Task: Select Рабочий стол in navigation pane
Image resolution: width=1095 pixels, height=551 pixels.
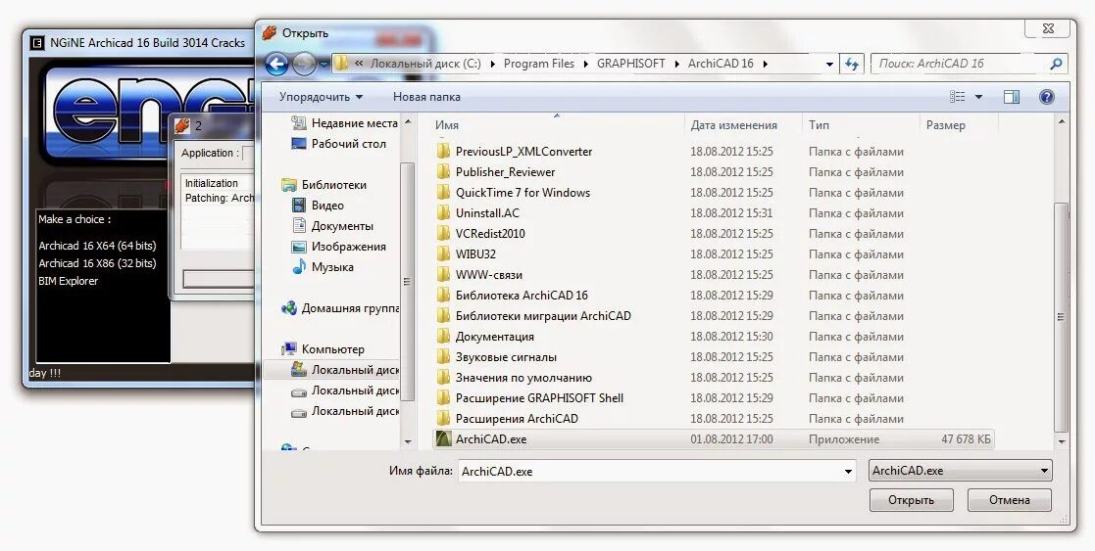Action: 339,144
